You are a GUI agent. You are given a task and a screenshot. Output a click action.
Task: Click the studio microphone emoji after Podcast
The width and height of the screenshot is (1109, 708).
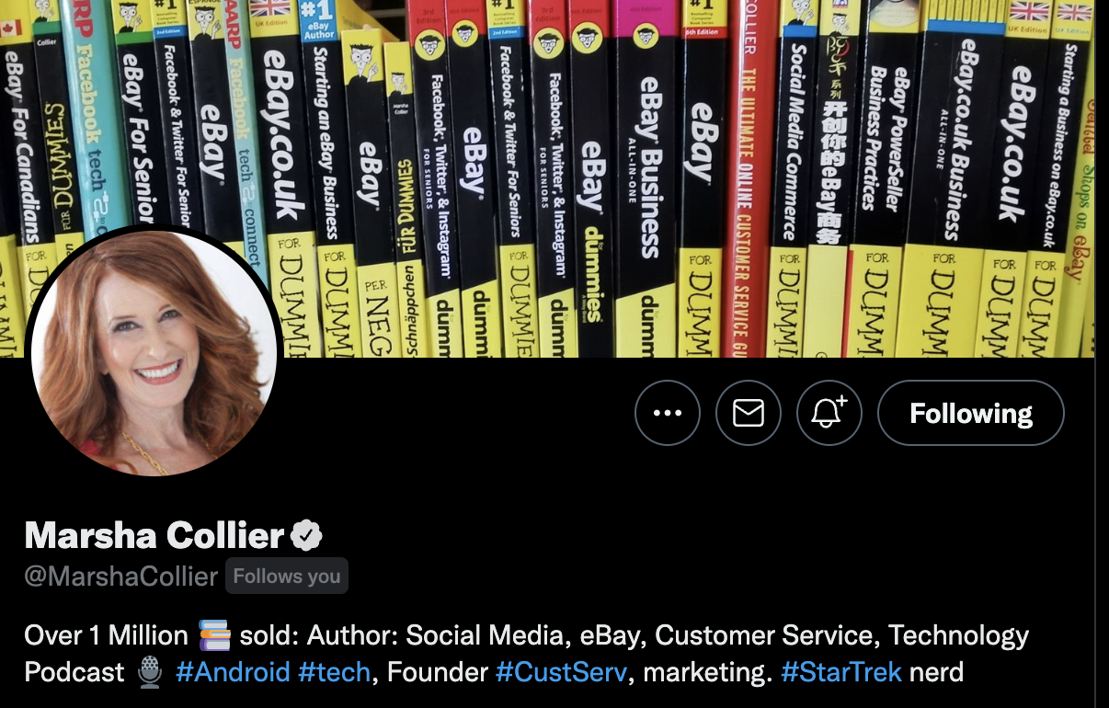pos(150,672)
